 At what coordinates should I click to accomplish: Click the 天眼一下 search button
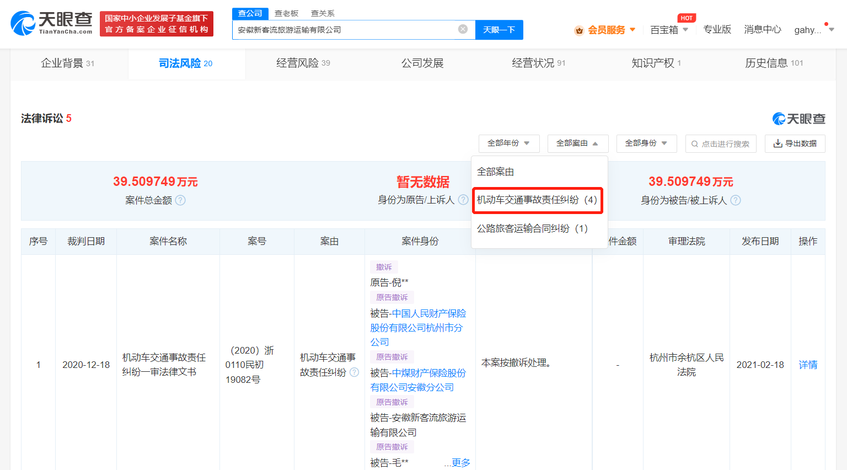coord(499,30)
